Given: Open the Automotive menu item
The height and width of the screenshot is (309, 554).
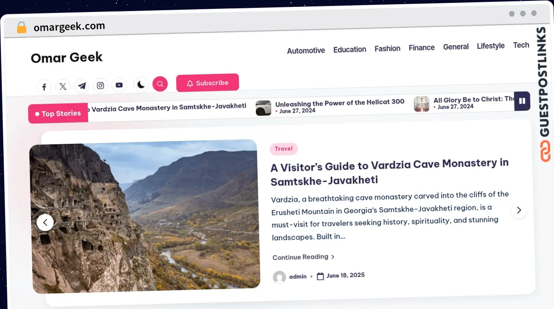Looking at the screenshot, I should pyautogui.click(x=306, y=50).
